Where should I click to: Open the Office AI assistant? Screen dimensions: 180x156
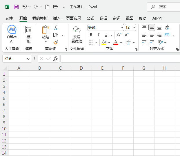(12, 34)
